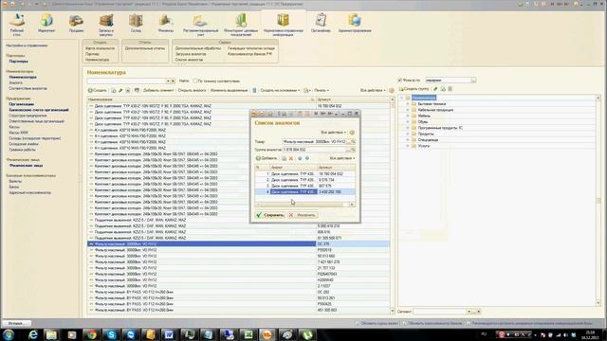
Task: Open the Склад section
Action: pyautogui.click(x=136, y=23)
